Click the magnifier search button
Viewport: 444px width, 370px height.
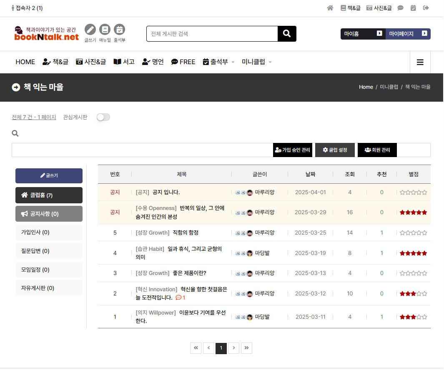click(x=287, y=34)
